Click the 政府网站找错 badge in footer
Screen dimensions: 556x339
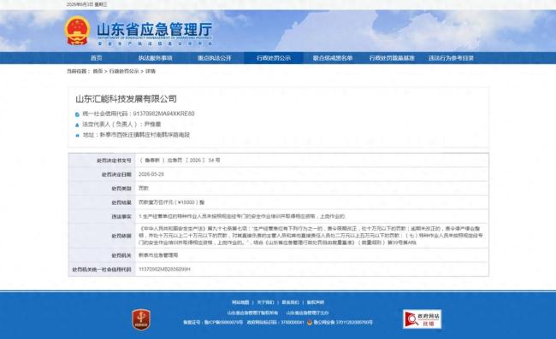click(x=422, y=319)
